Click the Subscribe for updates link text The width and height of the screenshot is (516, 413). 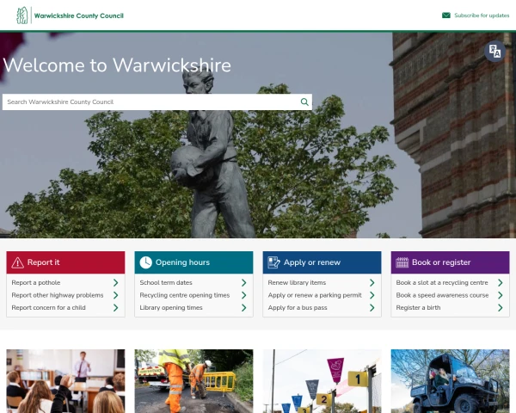coord(482,15)
